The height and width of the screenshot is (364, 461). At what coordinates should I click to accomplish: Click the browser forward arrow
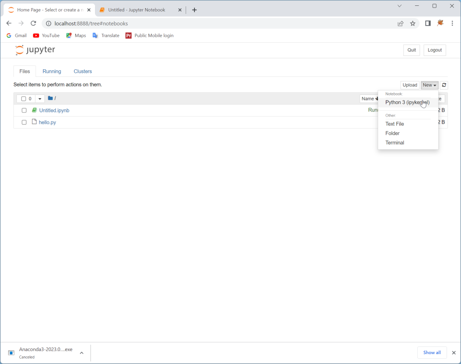click(21, 23)
